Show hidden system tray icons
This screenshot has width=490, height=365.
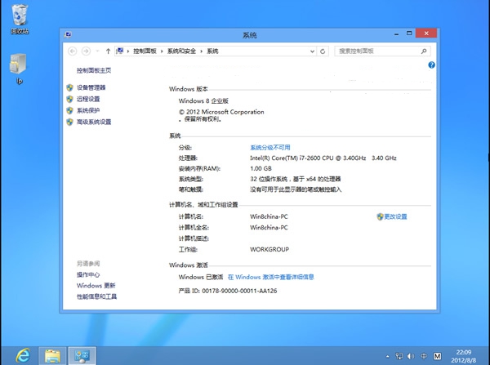pos(387,355)
